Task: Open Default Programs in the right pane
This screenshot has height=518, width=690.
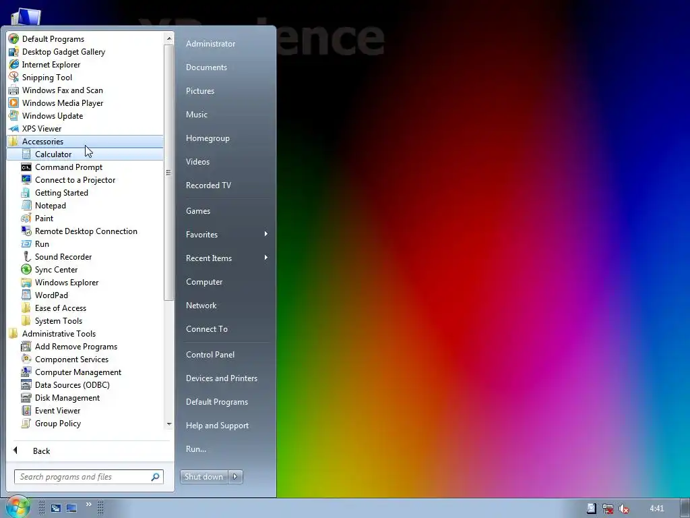Action: click(x=226, y=402)
